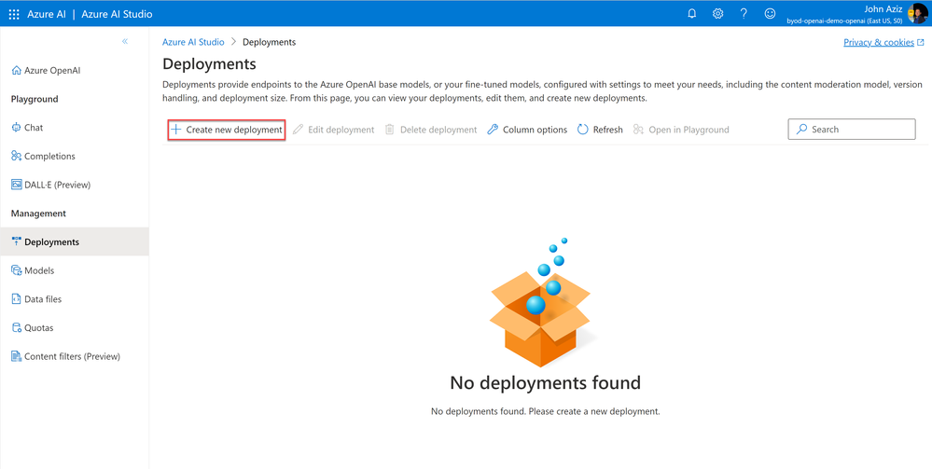This screenshot has height=469, width=932.
Task: Click the disabled Delete deployment button
Action: (431, 129)
